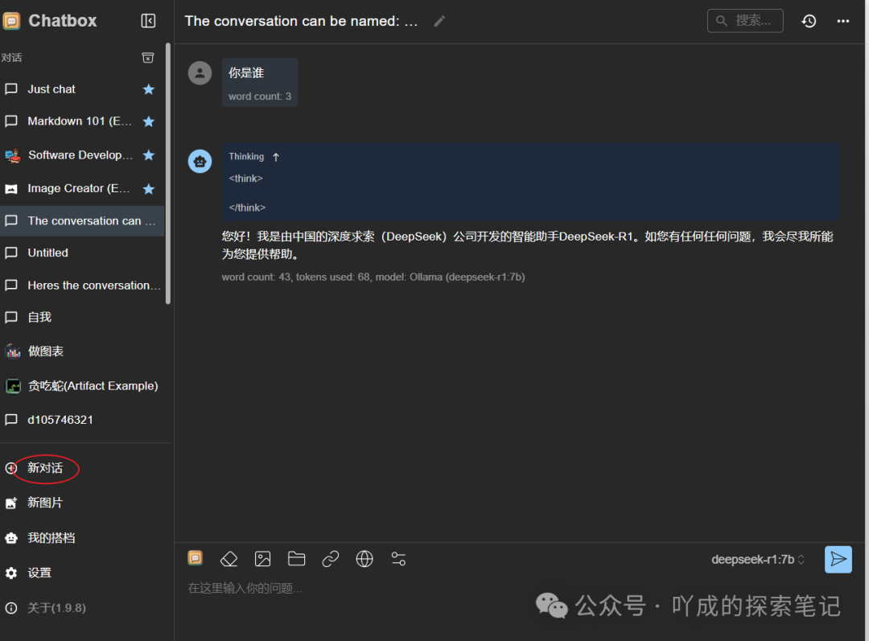Open the Image Creator conversation
This screenshot has height=641, width=869.
click(82, 189)
